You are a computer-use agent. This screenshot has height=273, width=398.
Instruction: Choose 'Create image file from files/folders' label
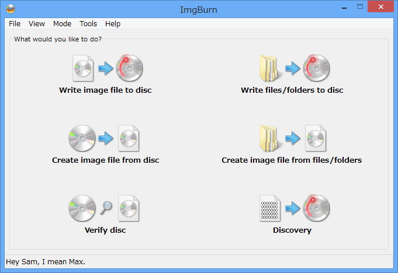[292, 160]
